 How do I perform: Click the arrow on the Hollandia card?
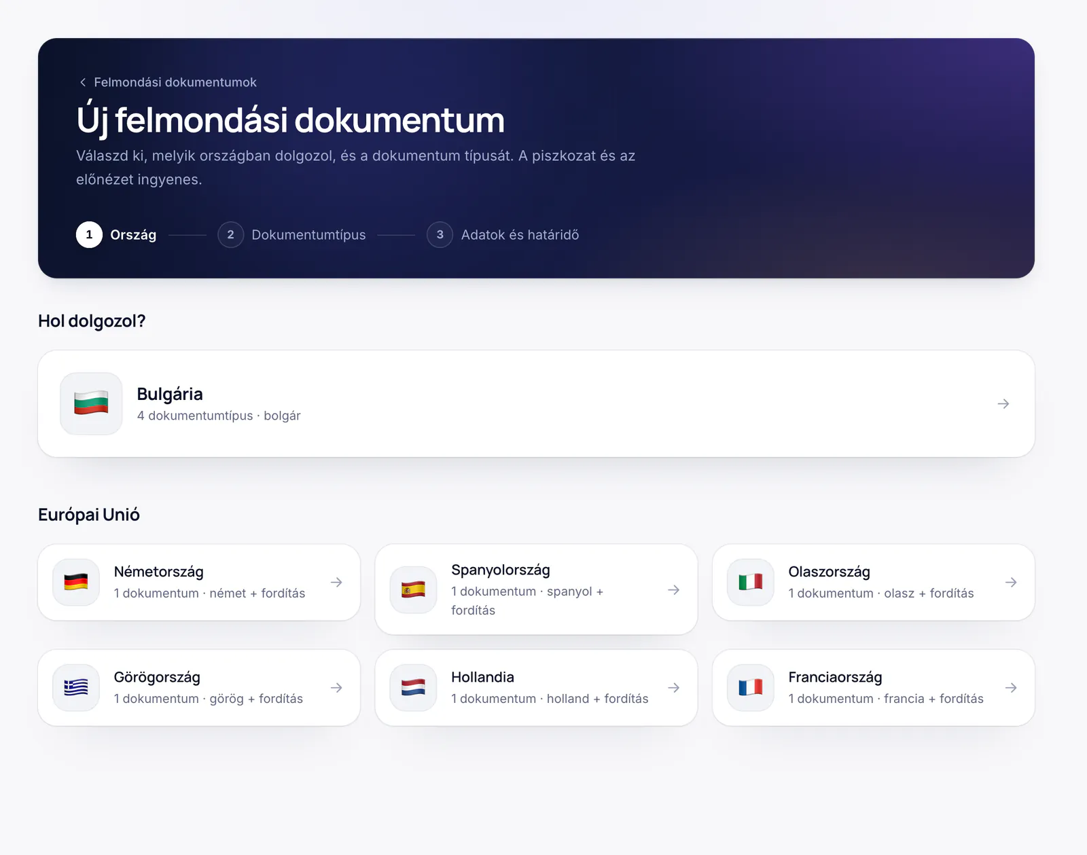pos(673,687)
